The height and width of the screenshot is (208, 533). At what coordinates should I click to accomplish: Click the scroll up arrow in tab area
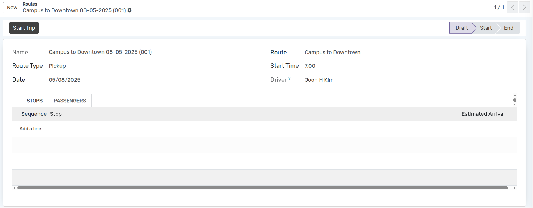[x=515, y=96]
